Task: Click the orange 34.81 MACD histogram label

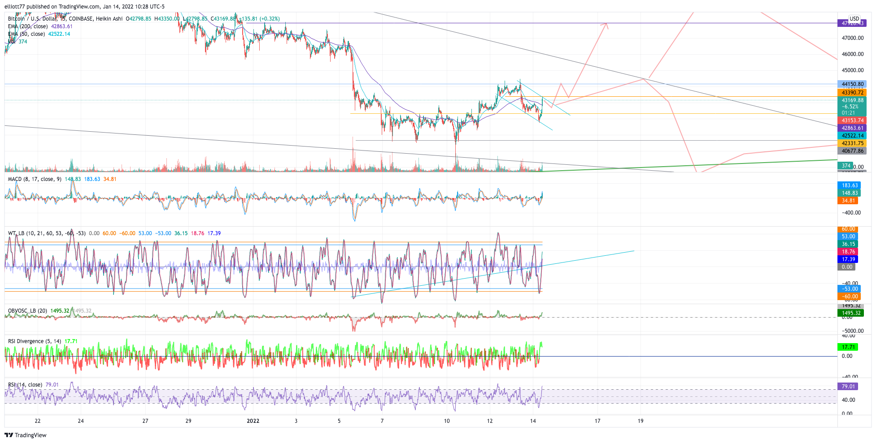Action: point(848,201)
